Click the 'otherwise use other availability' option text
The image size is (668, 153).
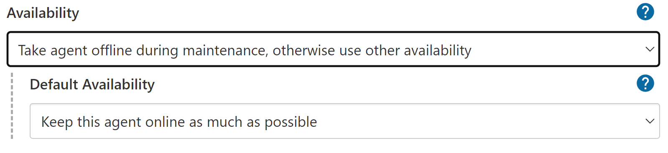372,50
